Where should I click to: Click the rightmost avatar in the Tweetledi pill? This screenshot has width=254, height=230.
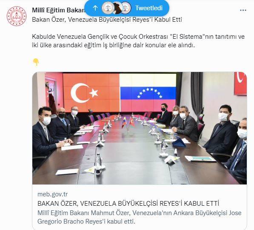126,8
